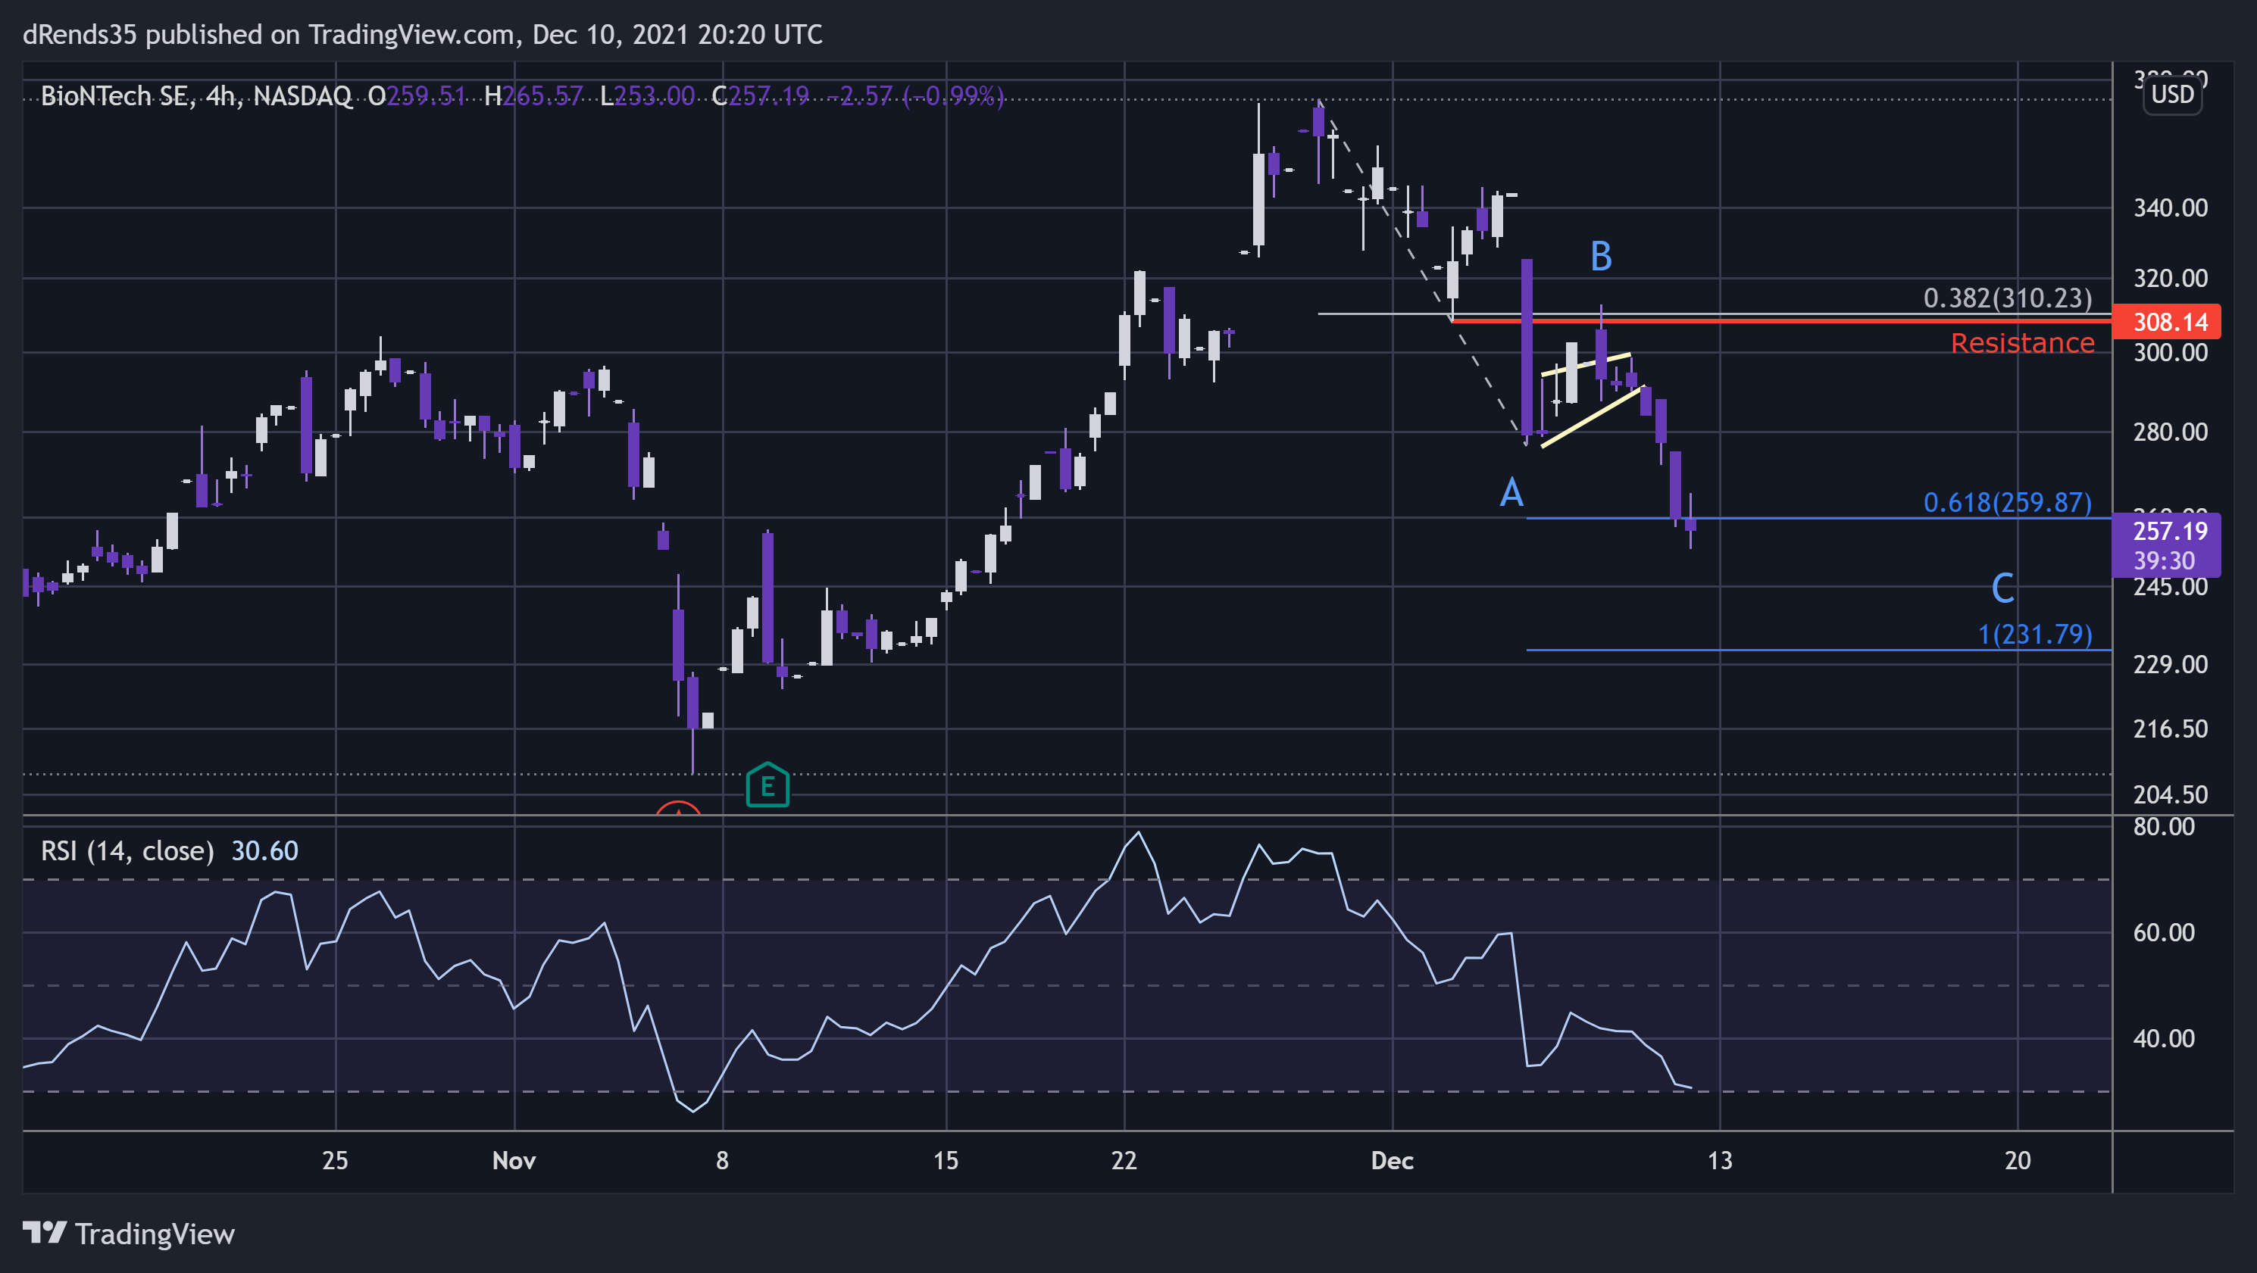Viewport: 2257px width, 1273px height.
Task: Click the 25 date label on time axis
Action: (335, 1160)
